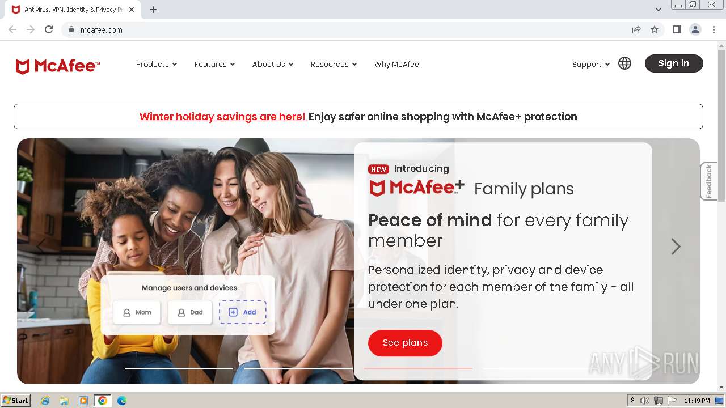The width and height of the screenshot is (726, 408).
Task: Select the first carousel progress bar
Action: (179, 368)
